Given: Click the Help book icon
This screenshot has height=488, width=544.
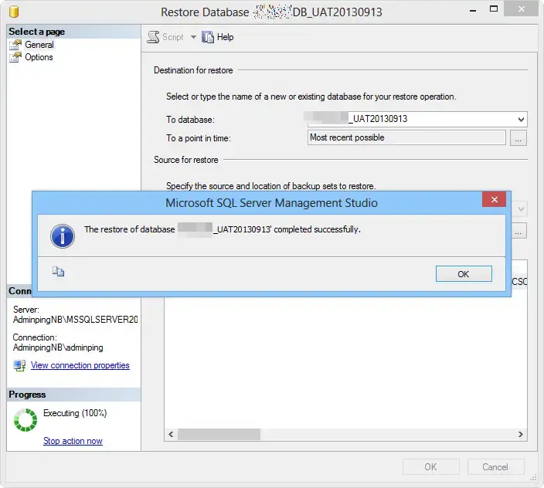Looking at the screenshot, I should (207, 37).
